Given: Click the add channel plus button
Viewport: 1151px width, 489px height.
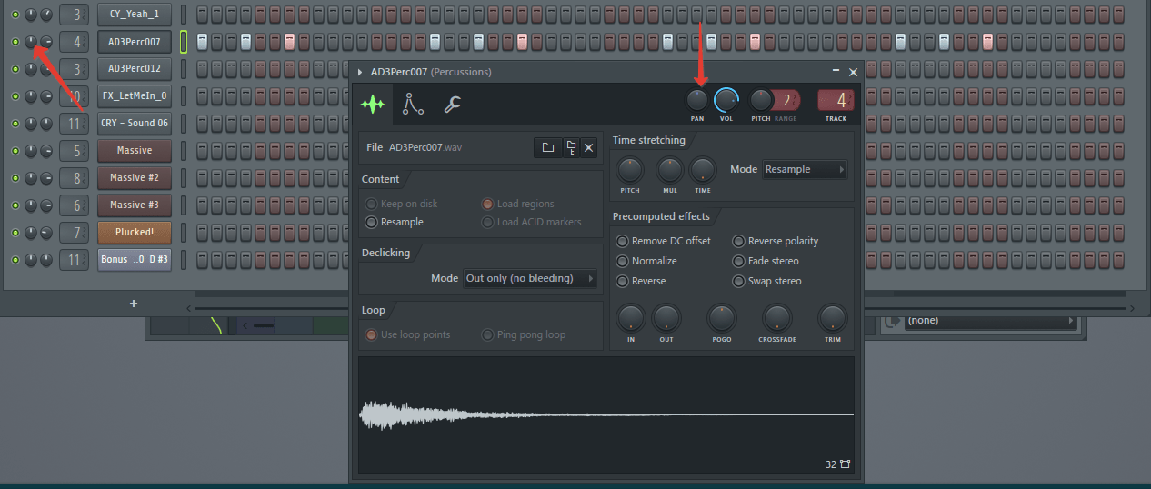Looking at the screenshot, I should (134, 303).
